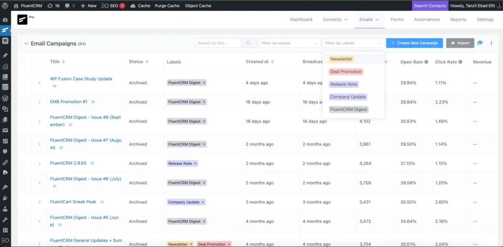Click the search magnifier icon button
The width and height of the screenshot is (503, 247).
249,43
